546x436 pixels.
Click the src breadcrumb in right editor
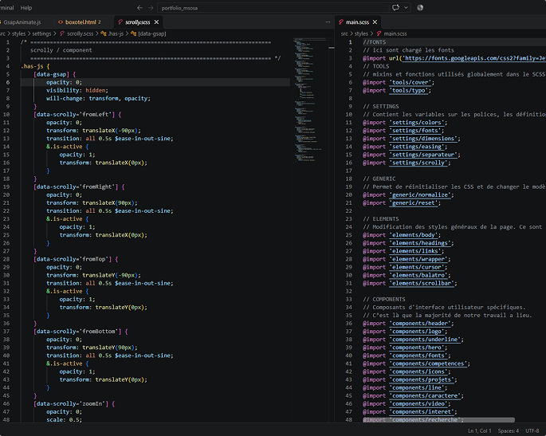(344, 33)
